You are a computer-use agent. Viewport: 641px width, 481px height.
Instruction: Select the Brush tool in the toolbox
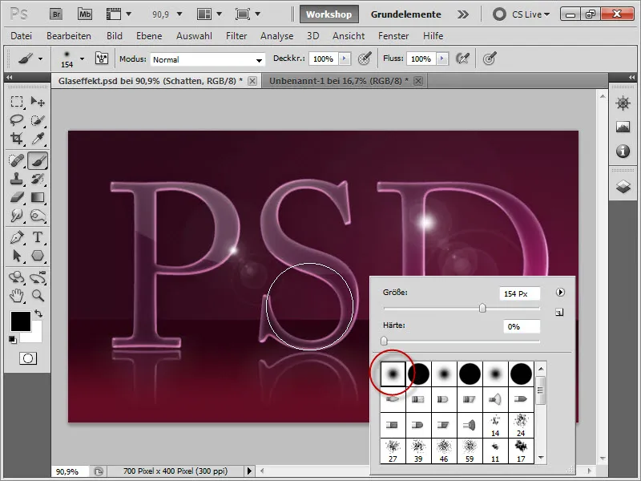click(x=38, y=160)
